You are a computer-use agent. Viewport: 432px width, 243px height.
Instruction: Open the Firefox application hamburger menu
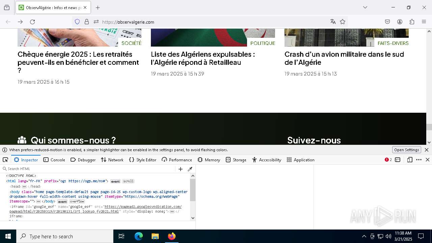coord(424,22)
